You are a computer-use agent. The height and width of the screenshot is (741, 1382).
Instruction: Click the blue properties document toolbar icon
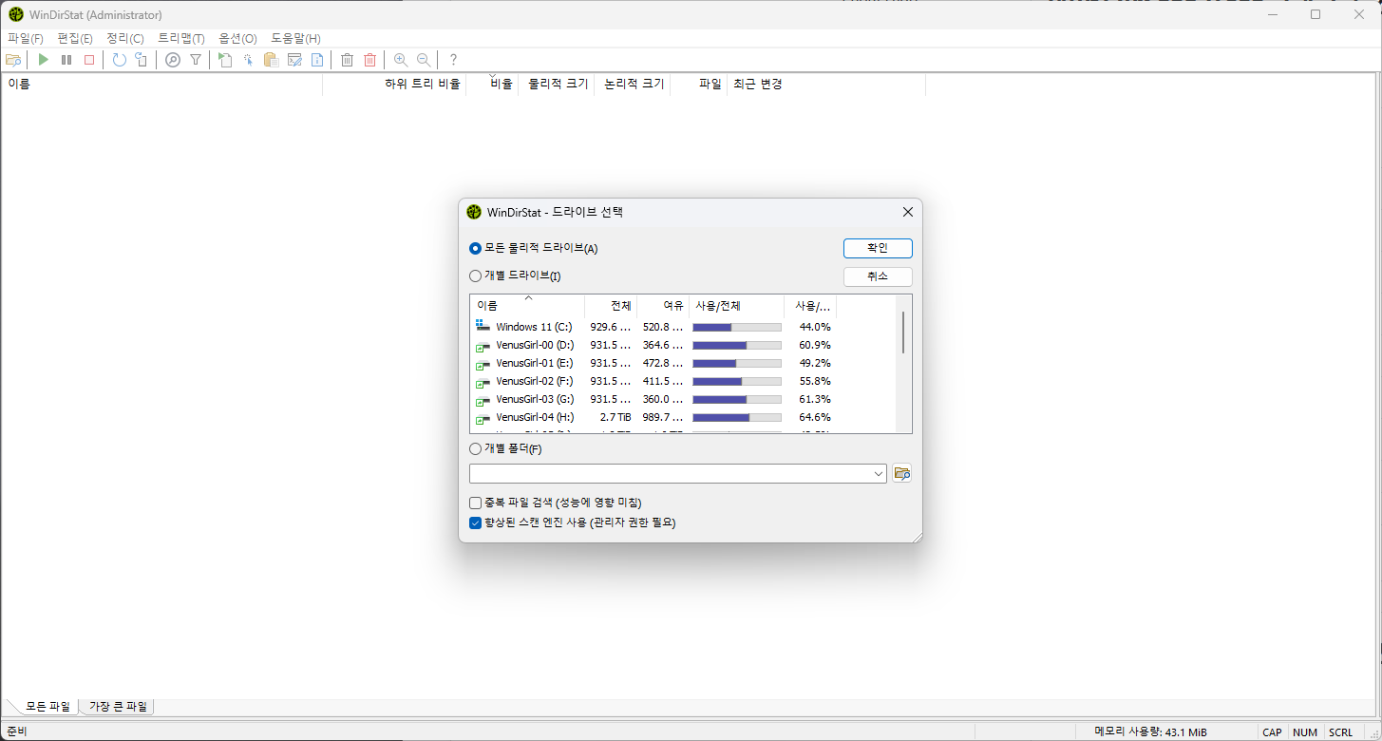click(x=317, y=60)
